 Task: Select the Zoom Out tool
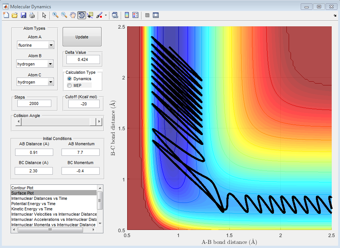click(64, 15)
